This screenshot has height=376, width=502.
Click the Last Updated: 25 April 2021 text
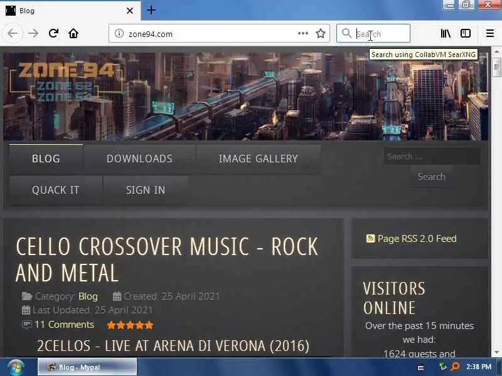coord(92,310)
